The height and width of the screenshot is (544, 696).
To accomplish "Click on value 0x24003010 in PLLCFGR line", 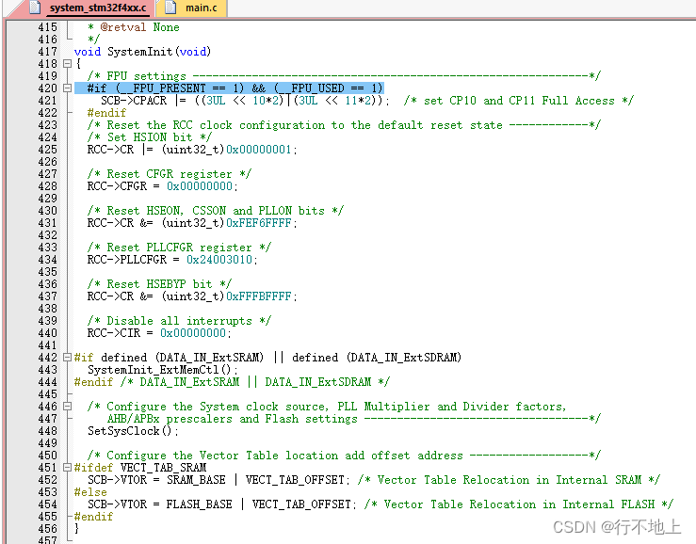I will point(219,260).
